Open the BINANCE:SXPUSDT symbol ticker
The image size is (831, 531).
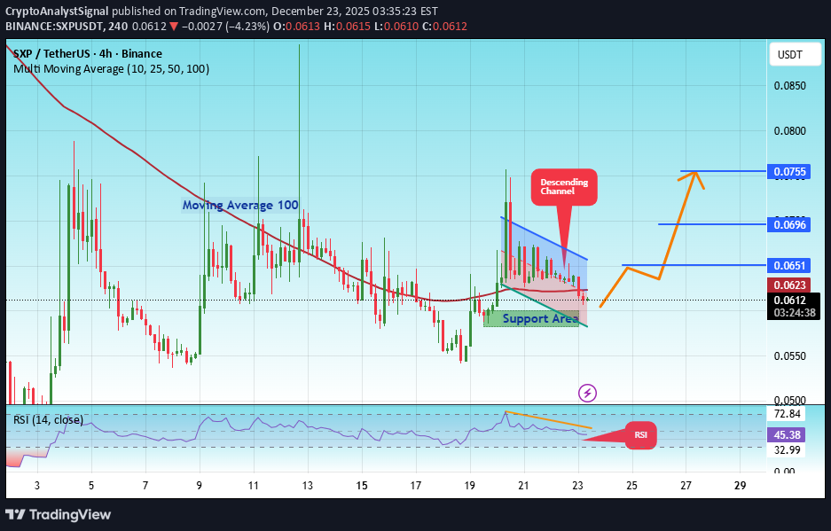coord(55,26)
